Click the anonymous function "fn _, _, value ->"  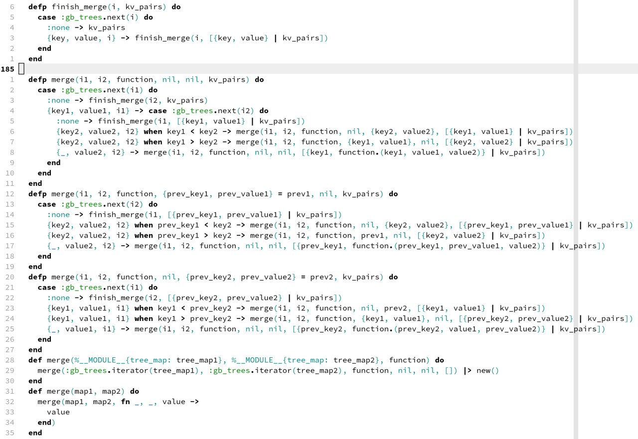(159, 402)
